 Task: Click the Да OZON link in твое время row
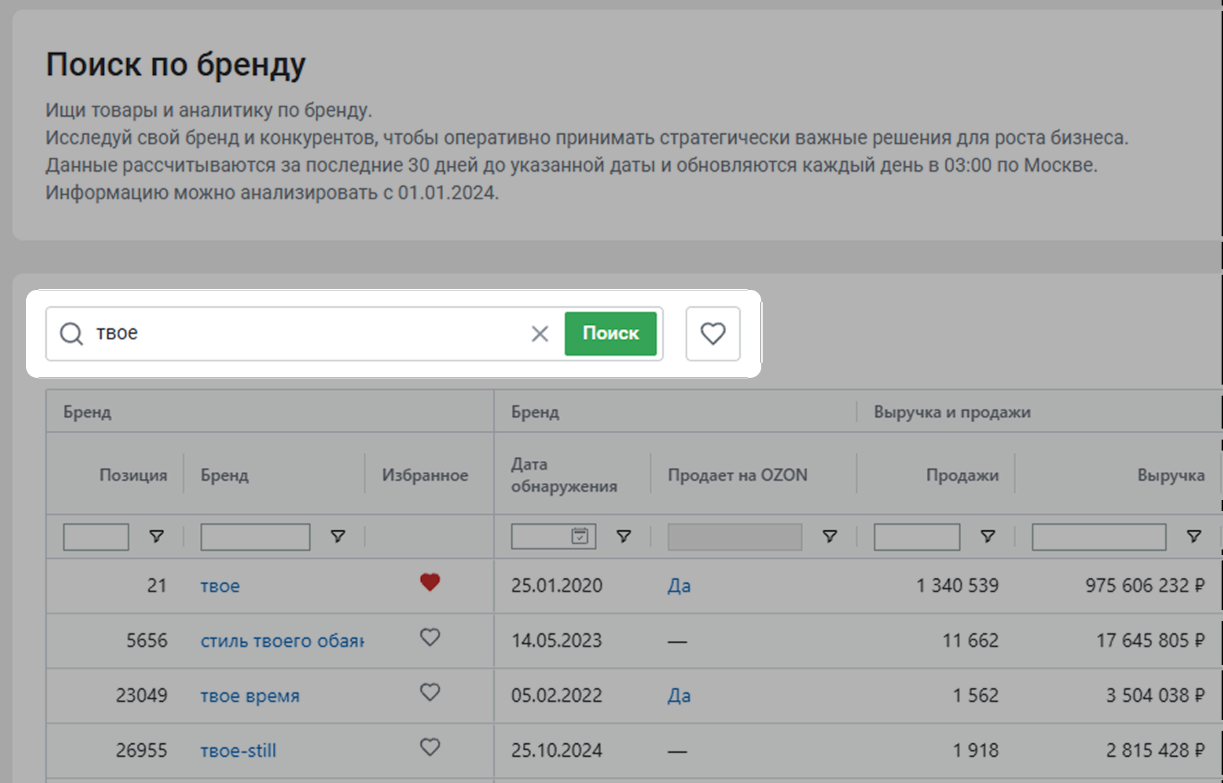tap(679, 696)
